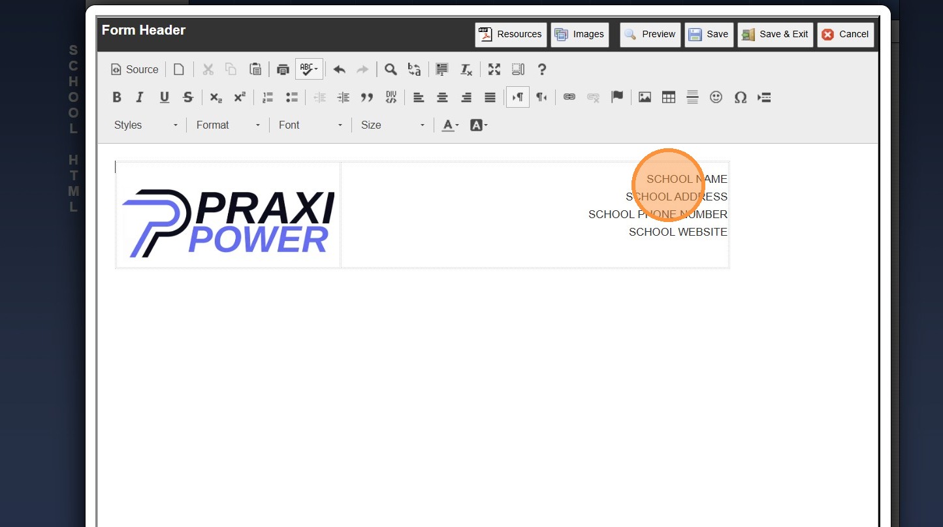The height and width of the screenshot is (527, 943).
Task: Toggle superscript formatting
Action: click(240, 97)
